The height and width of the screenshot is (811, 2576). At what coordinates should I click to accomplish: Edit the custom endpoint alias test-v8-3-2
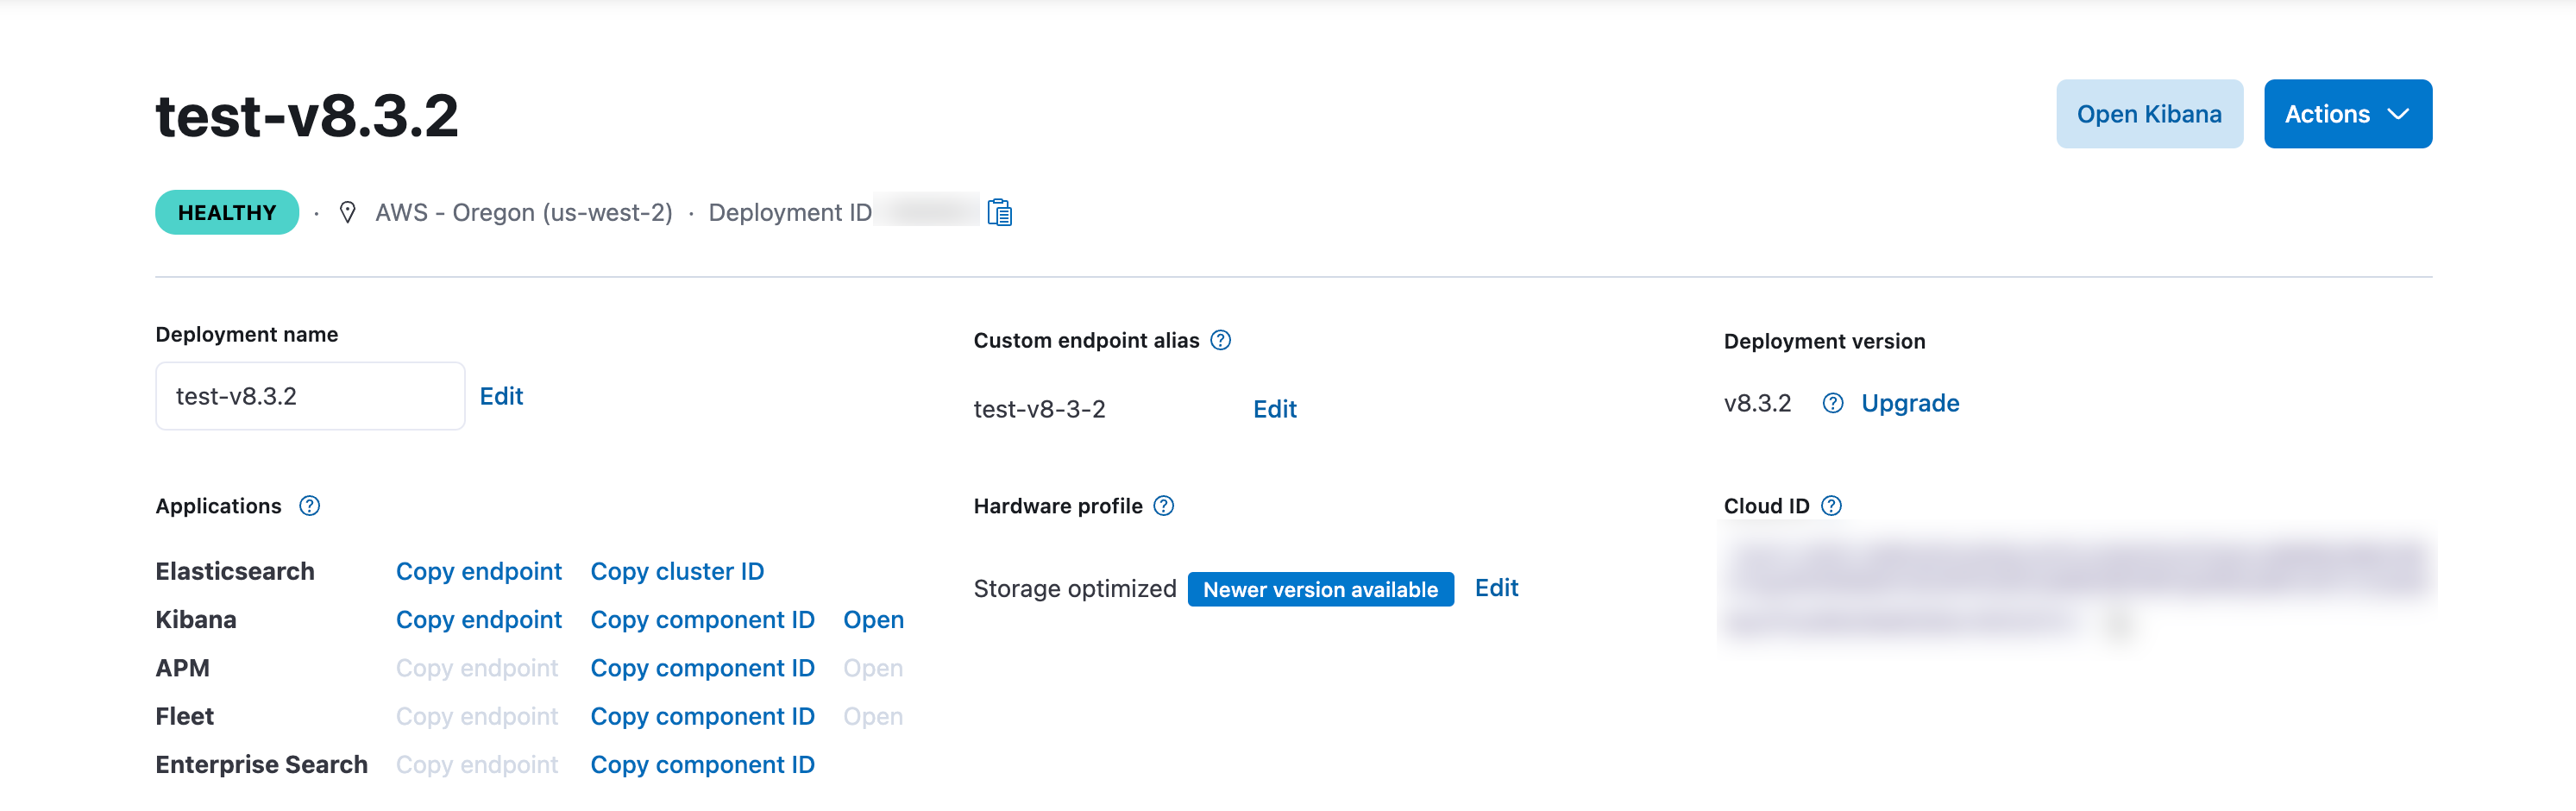pos(1275,408)
